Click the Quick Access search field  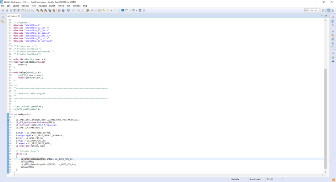coord(311,10)
